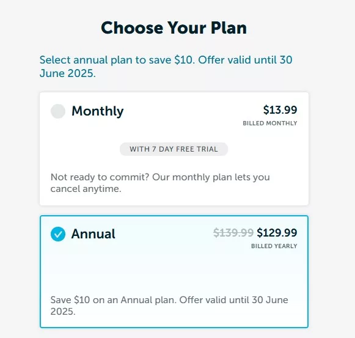The image size is (355, 338).
Task: Click the teal annual offer promo text
Action: tap(166, 67)
